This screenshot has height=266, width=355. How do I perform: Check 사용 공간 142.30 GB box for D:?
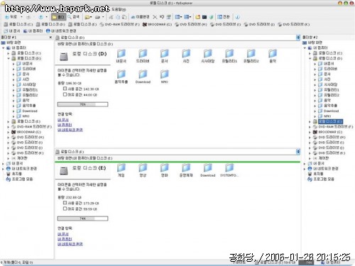point(65,89)
